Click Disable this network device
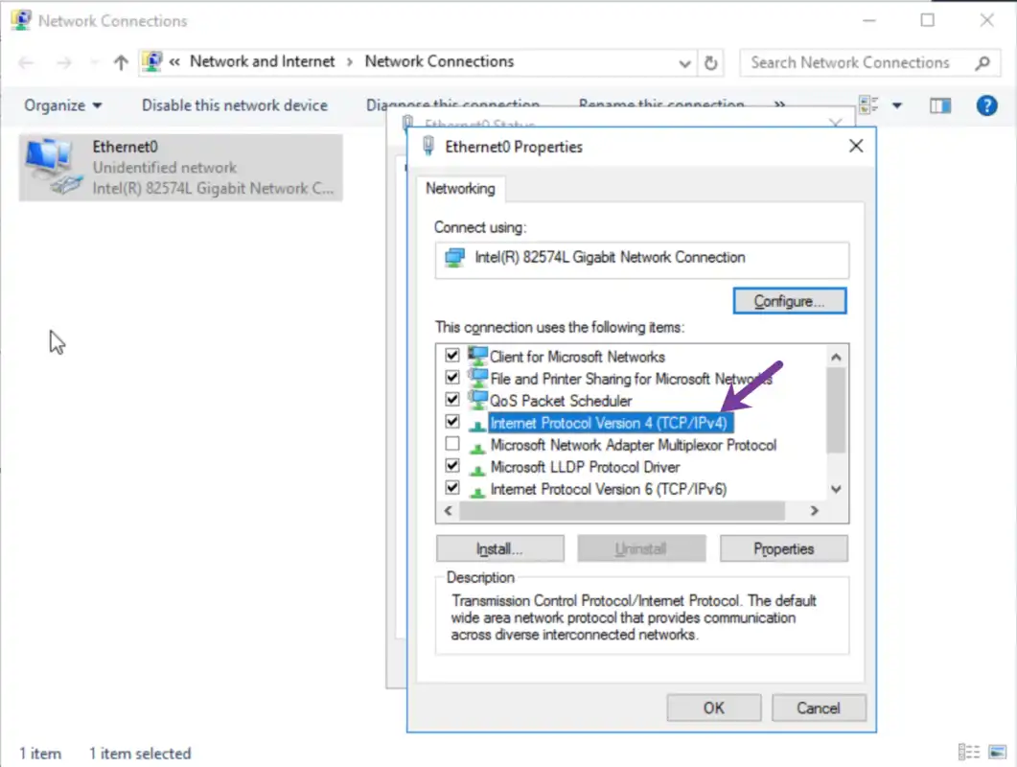 234,105
